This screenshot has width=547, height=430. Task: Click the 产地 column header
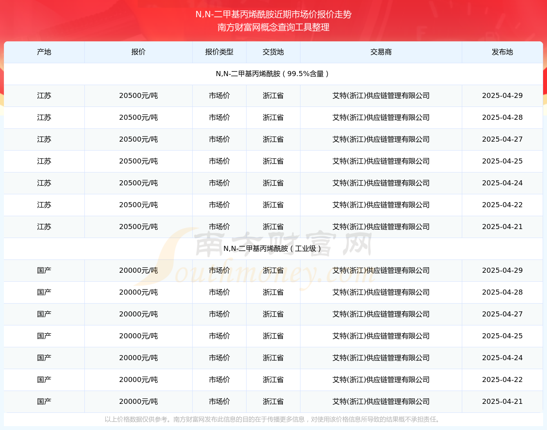tap(44, 52)
